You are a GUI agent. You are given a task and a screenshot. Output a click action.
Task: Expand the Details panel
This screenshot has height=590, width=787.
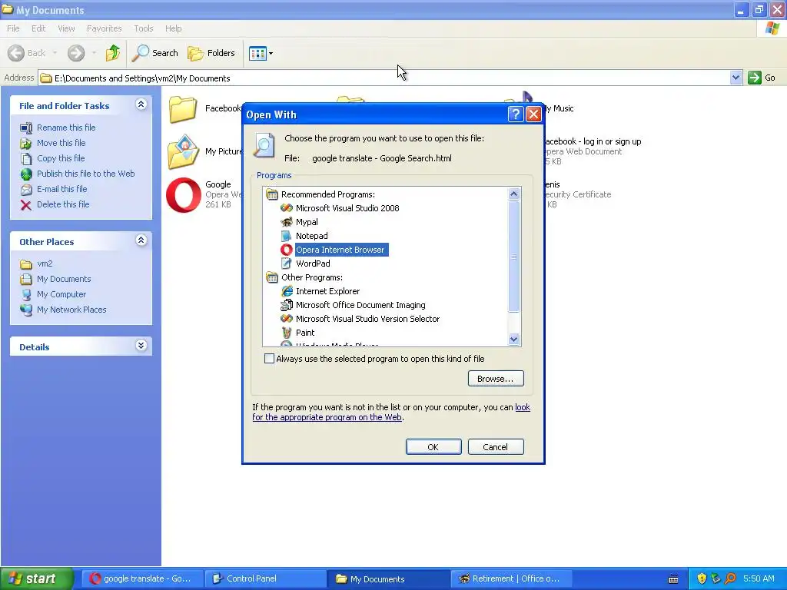coord(141,346)
